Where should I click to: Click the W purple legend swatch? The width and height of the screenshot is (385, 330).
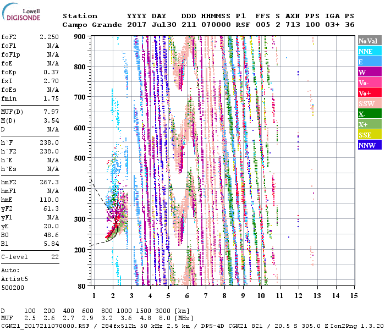point(369,72)
